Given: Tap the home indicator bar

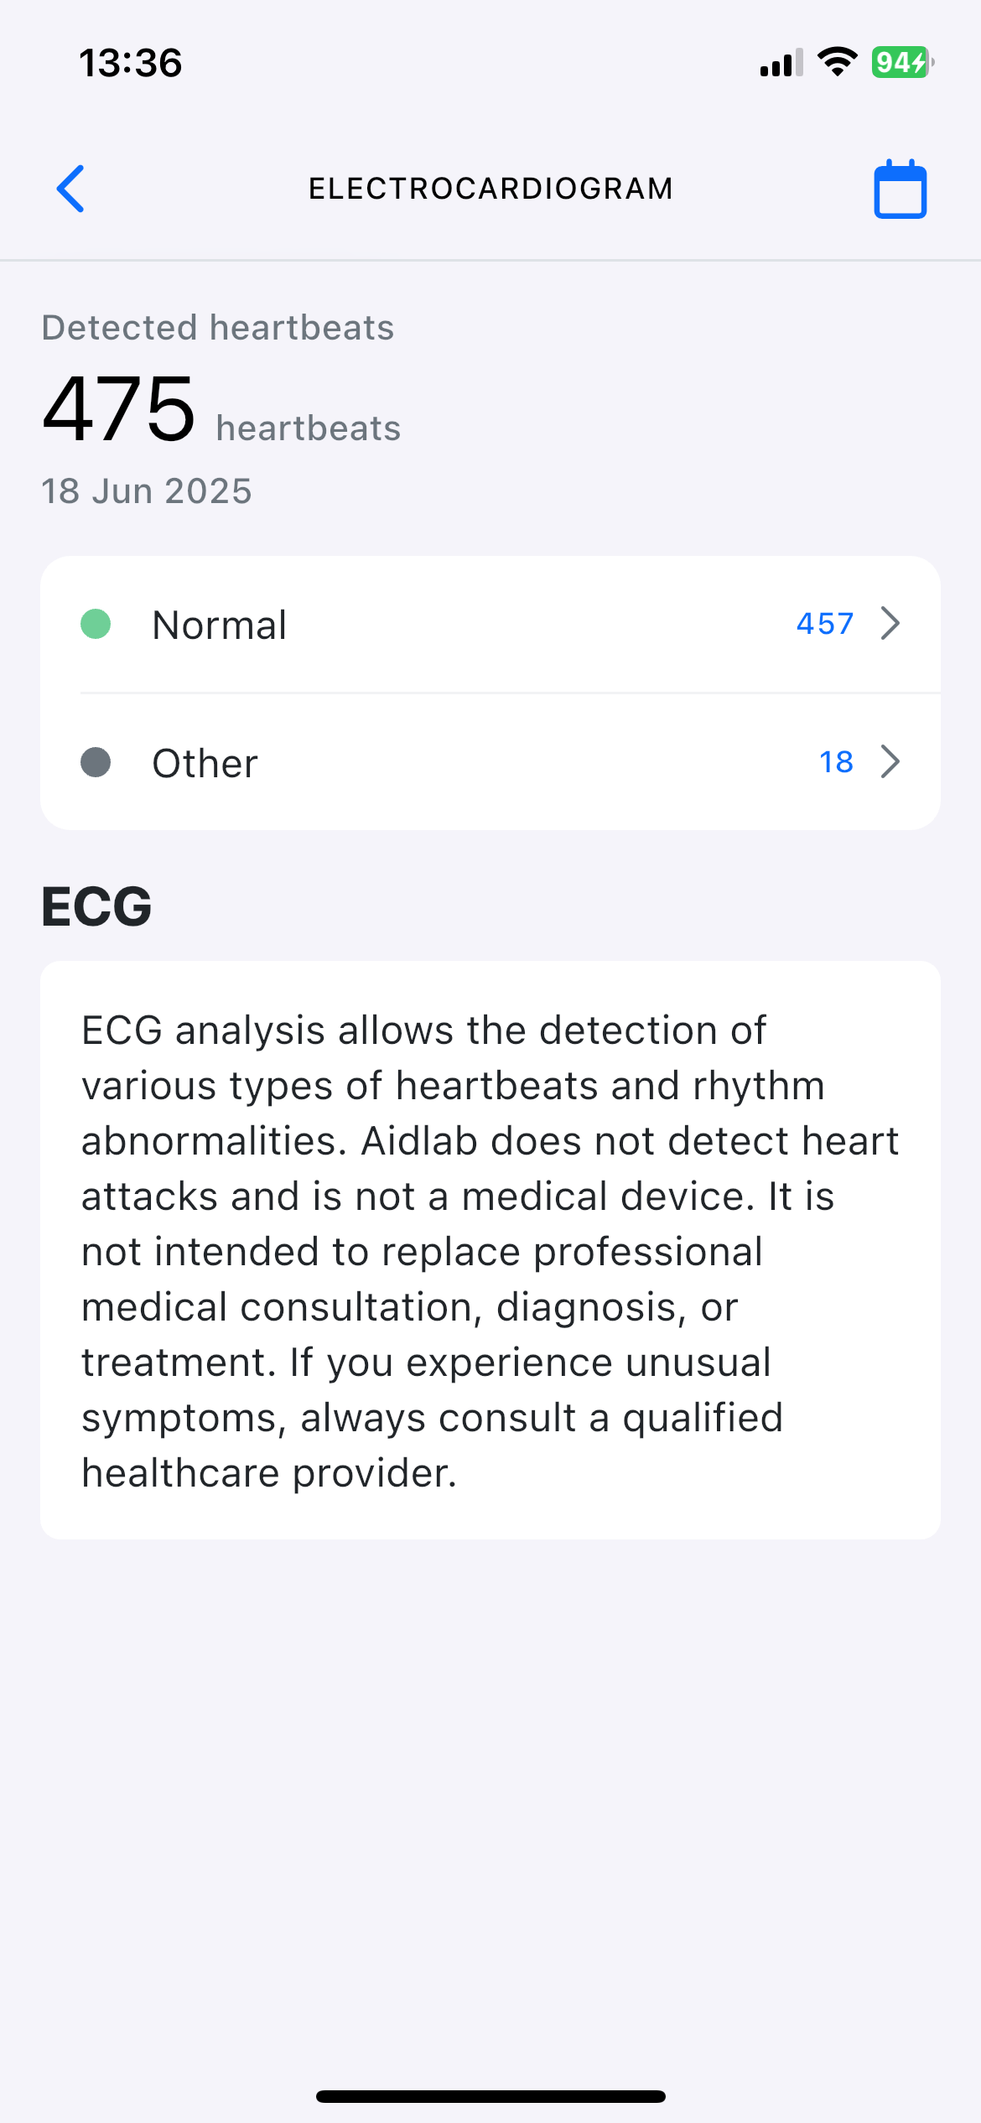Looking at the screenshot, I should [x=490, y=2096].
